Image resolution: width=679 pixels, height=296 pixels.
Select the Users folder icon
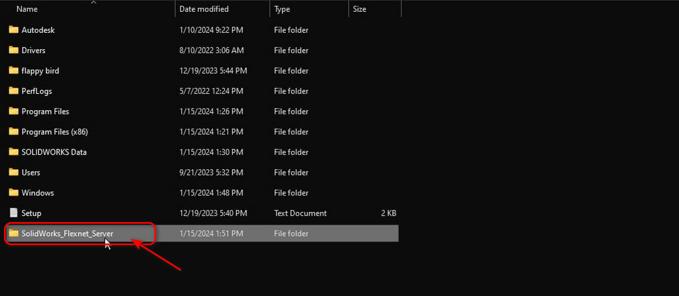(14, 172)
